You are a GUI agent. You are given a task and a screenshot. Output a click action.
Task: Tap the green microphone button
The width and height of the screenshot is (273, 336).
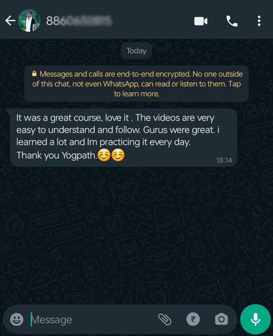tap(256, 319)
